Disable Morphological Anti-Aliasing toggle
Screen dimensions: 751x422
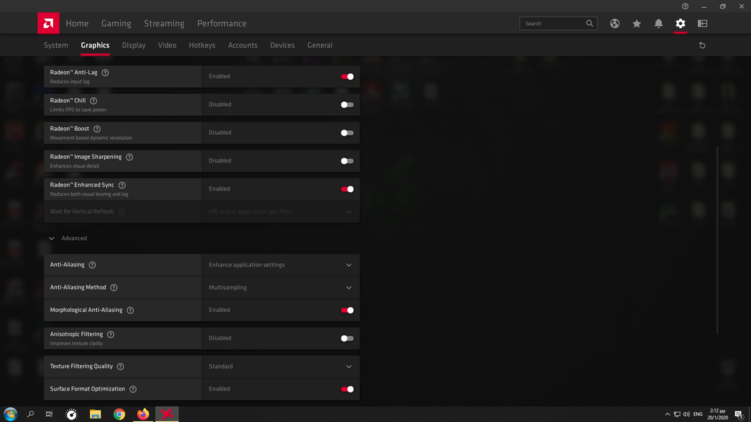(x=347, y=310)
